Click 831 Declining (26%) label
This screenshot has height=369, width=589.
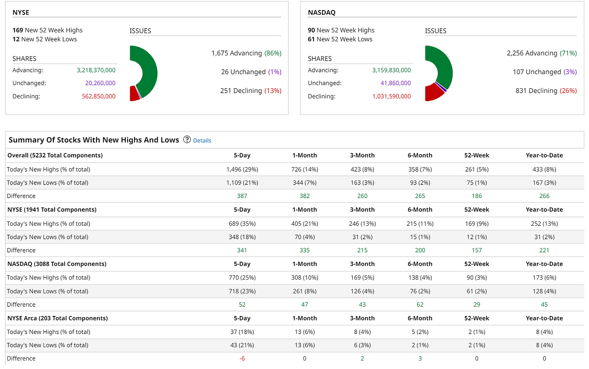coord(546,91)
